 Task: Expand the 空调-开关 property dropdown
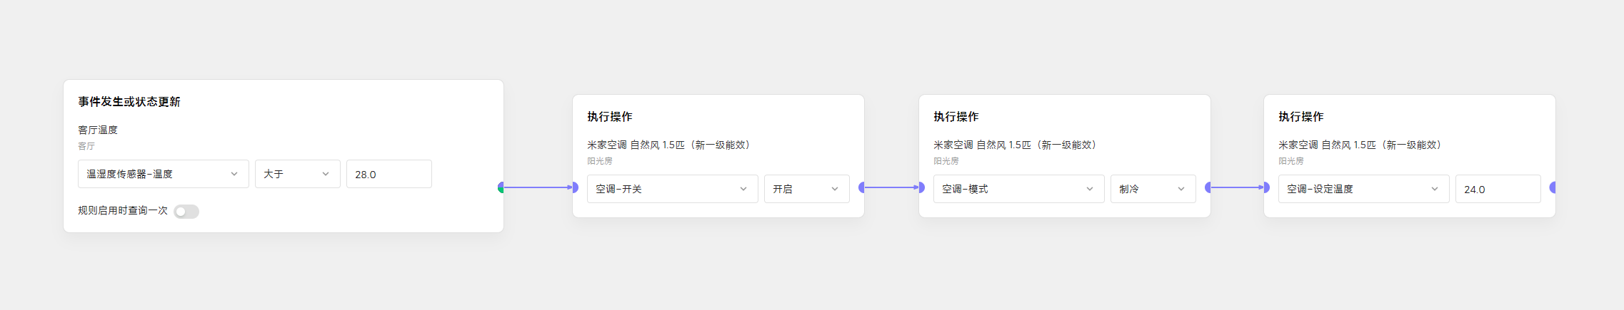point(673,189)
